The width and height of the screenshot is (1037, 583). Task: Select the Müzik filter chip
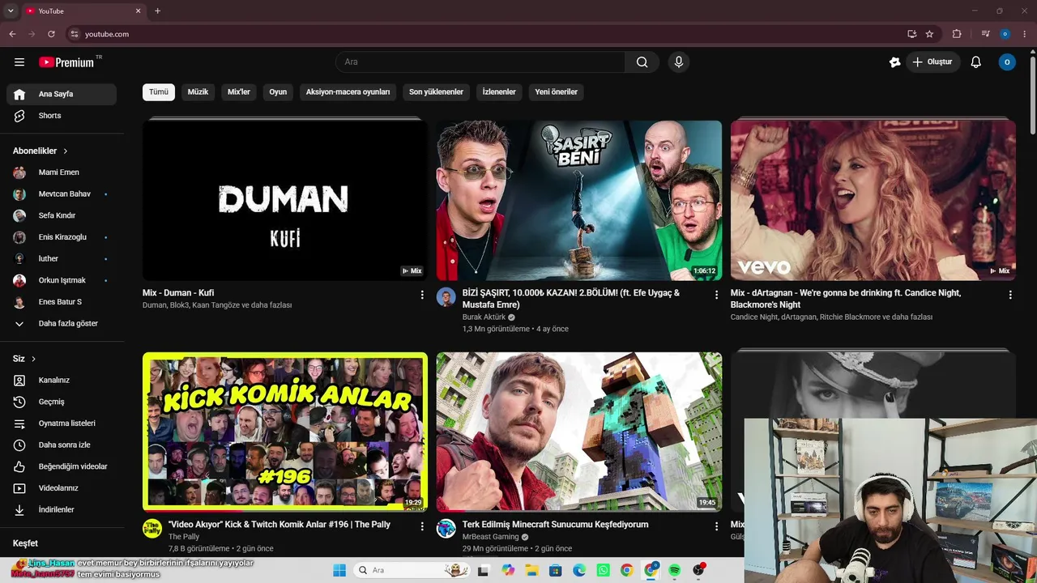(x=198, y=92)
